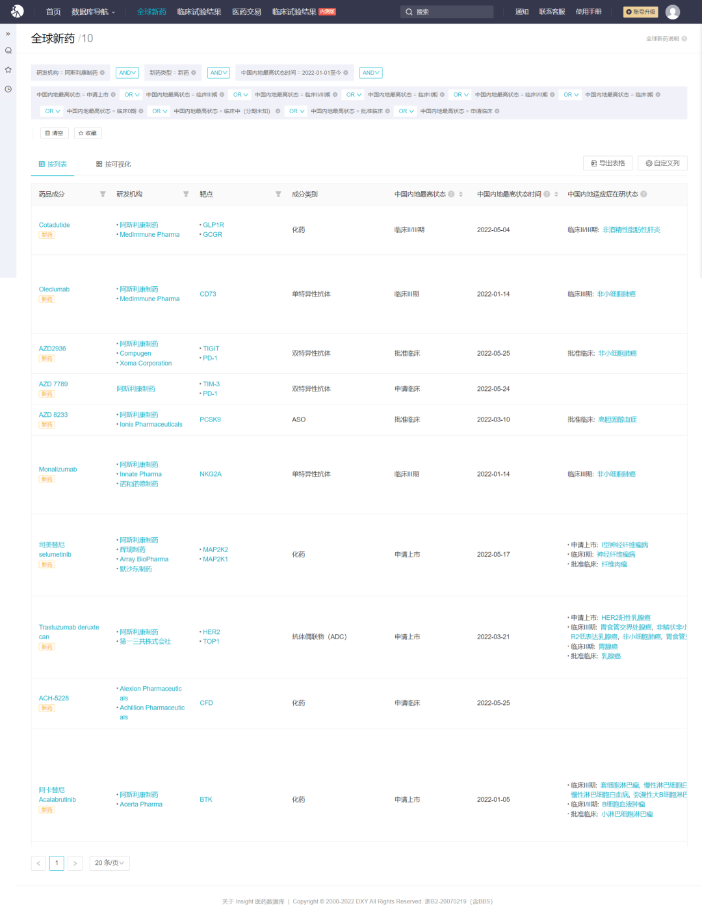Click help icon on 中国内地适应症在研状态 header
The image size is (702, 917).
[x=643, y=194]
